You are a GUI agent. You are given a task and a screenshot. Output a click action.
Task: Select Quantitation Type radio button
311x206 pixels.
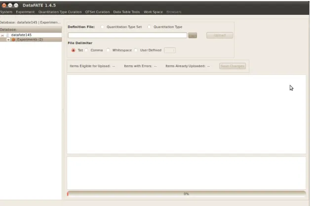point(149,27)
